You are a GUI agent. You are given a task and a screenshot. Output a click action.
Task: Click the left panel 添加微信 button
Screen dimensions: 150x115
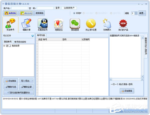(11, 81)
